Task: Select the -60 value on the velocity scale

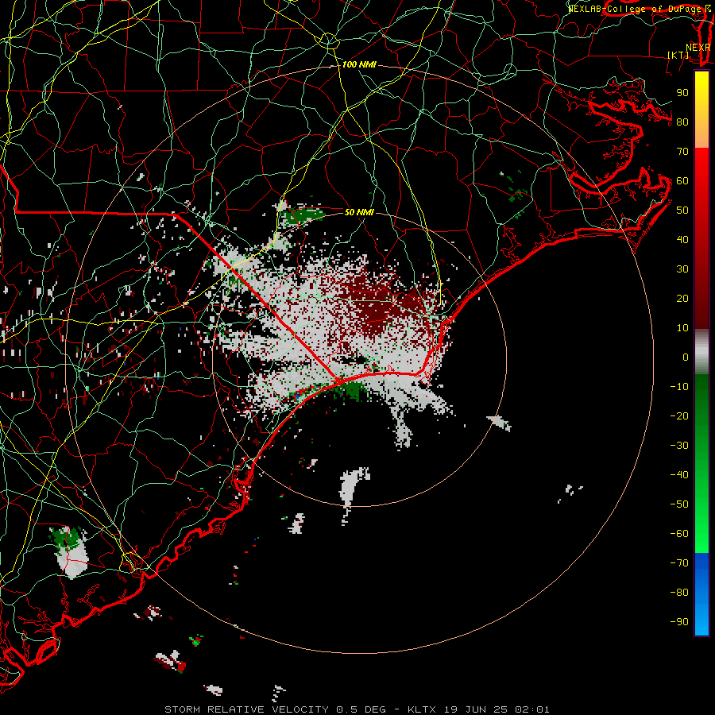Action: pos(679,534)
